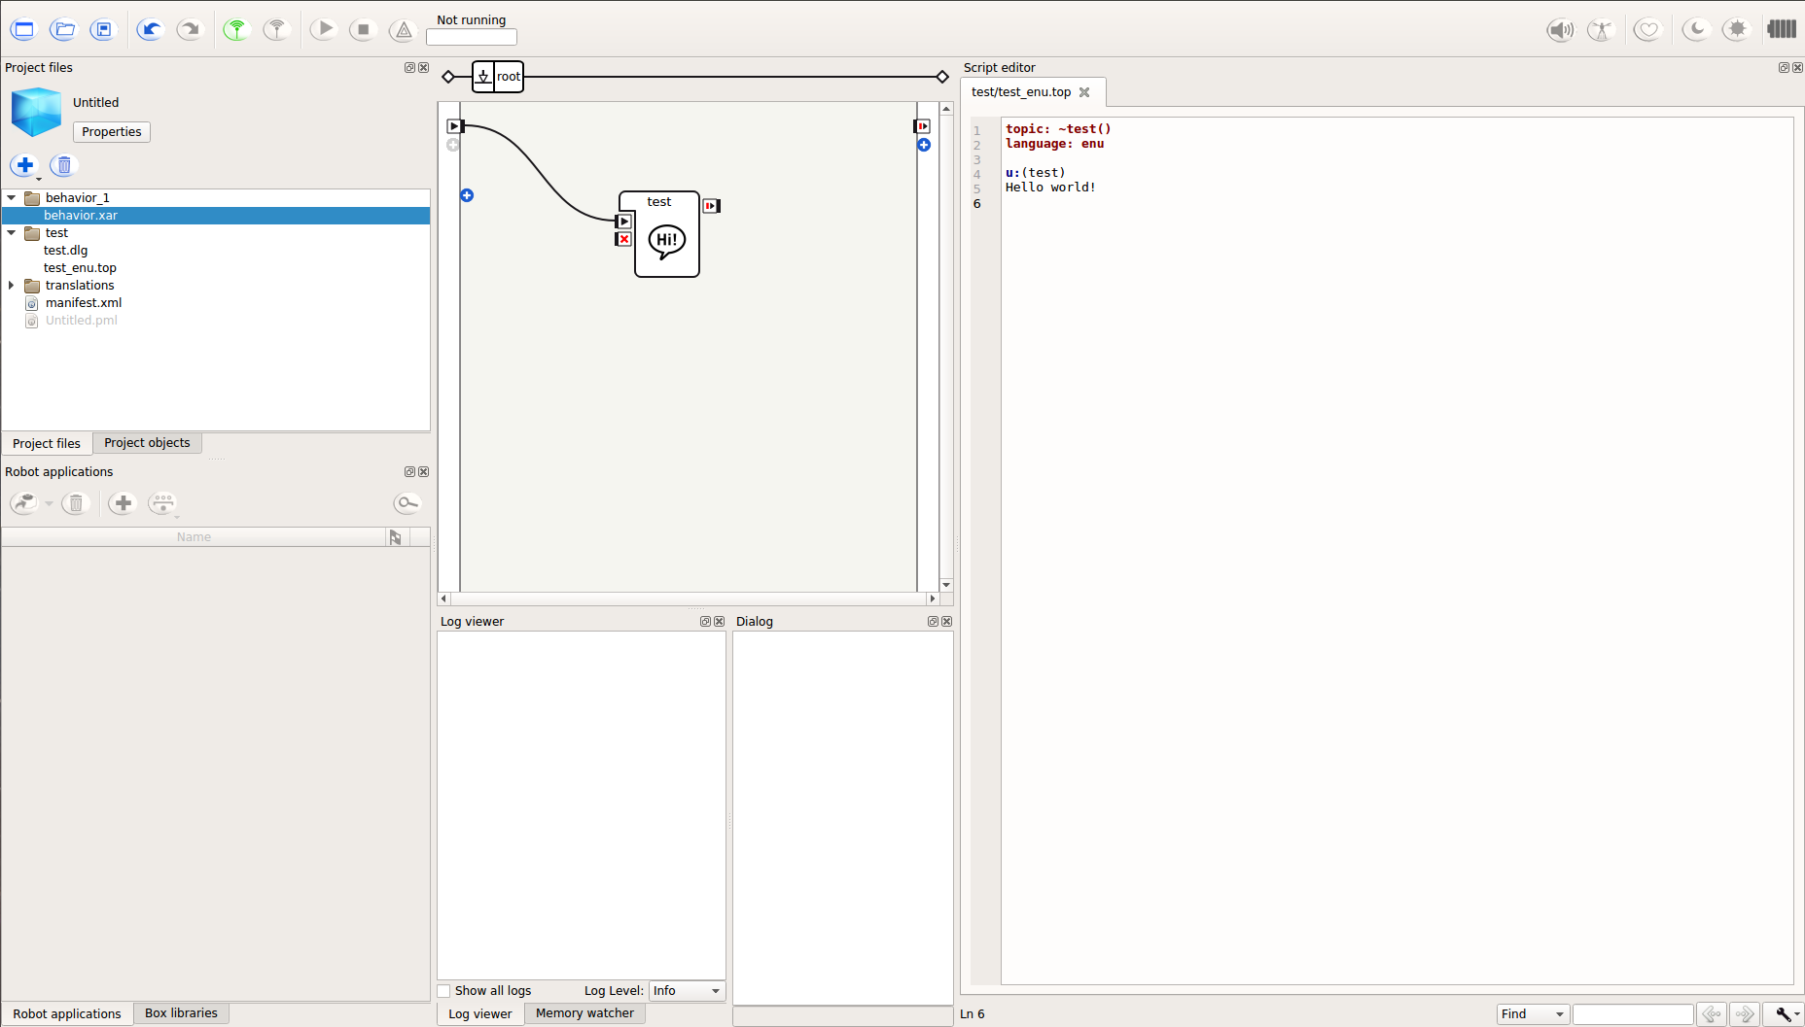The image size is (1805, 1027).
Task: Click the script editor wrench options icon
Action: 1784,1014
